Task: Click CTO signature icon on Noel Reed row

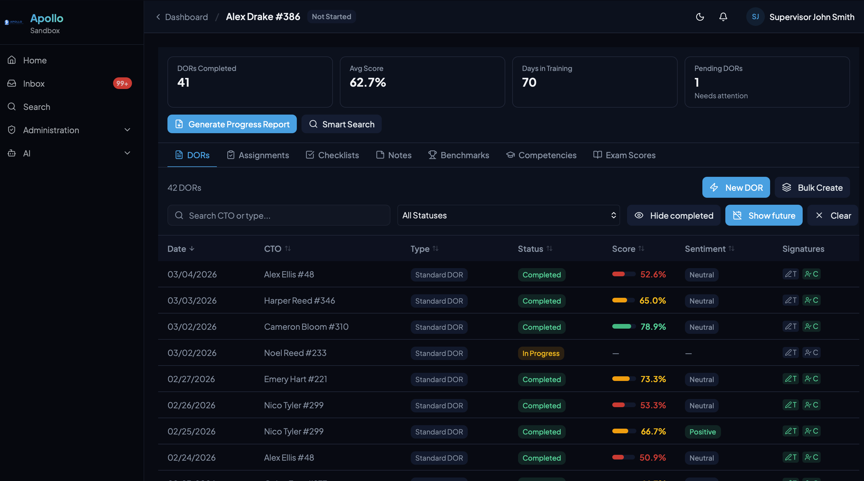Action: 811,352
